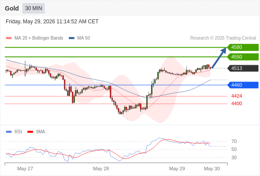Click the 9MA legend red swatch

click(30, 132)
